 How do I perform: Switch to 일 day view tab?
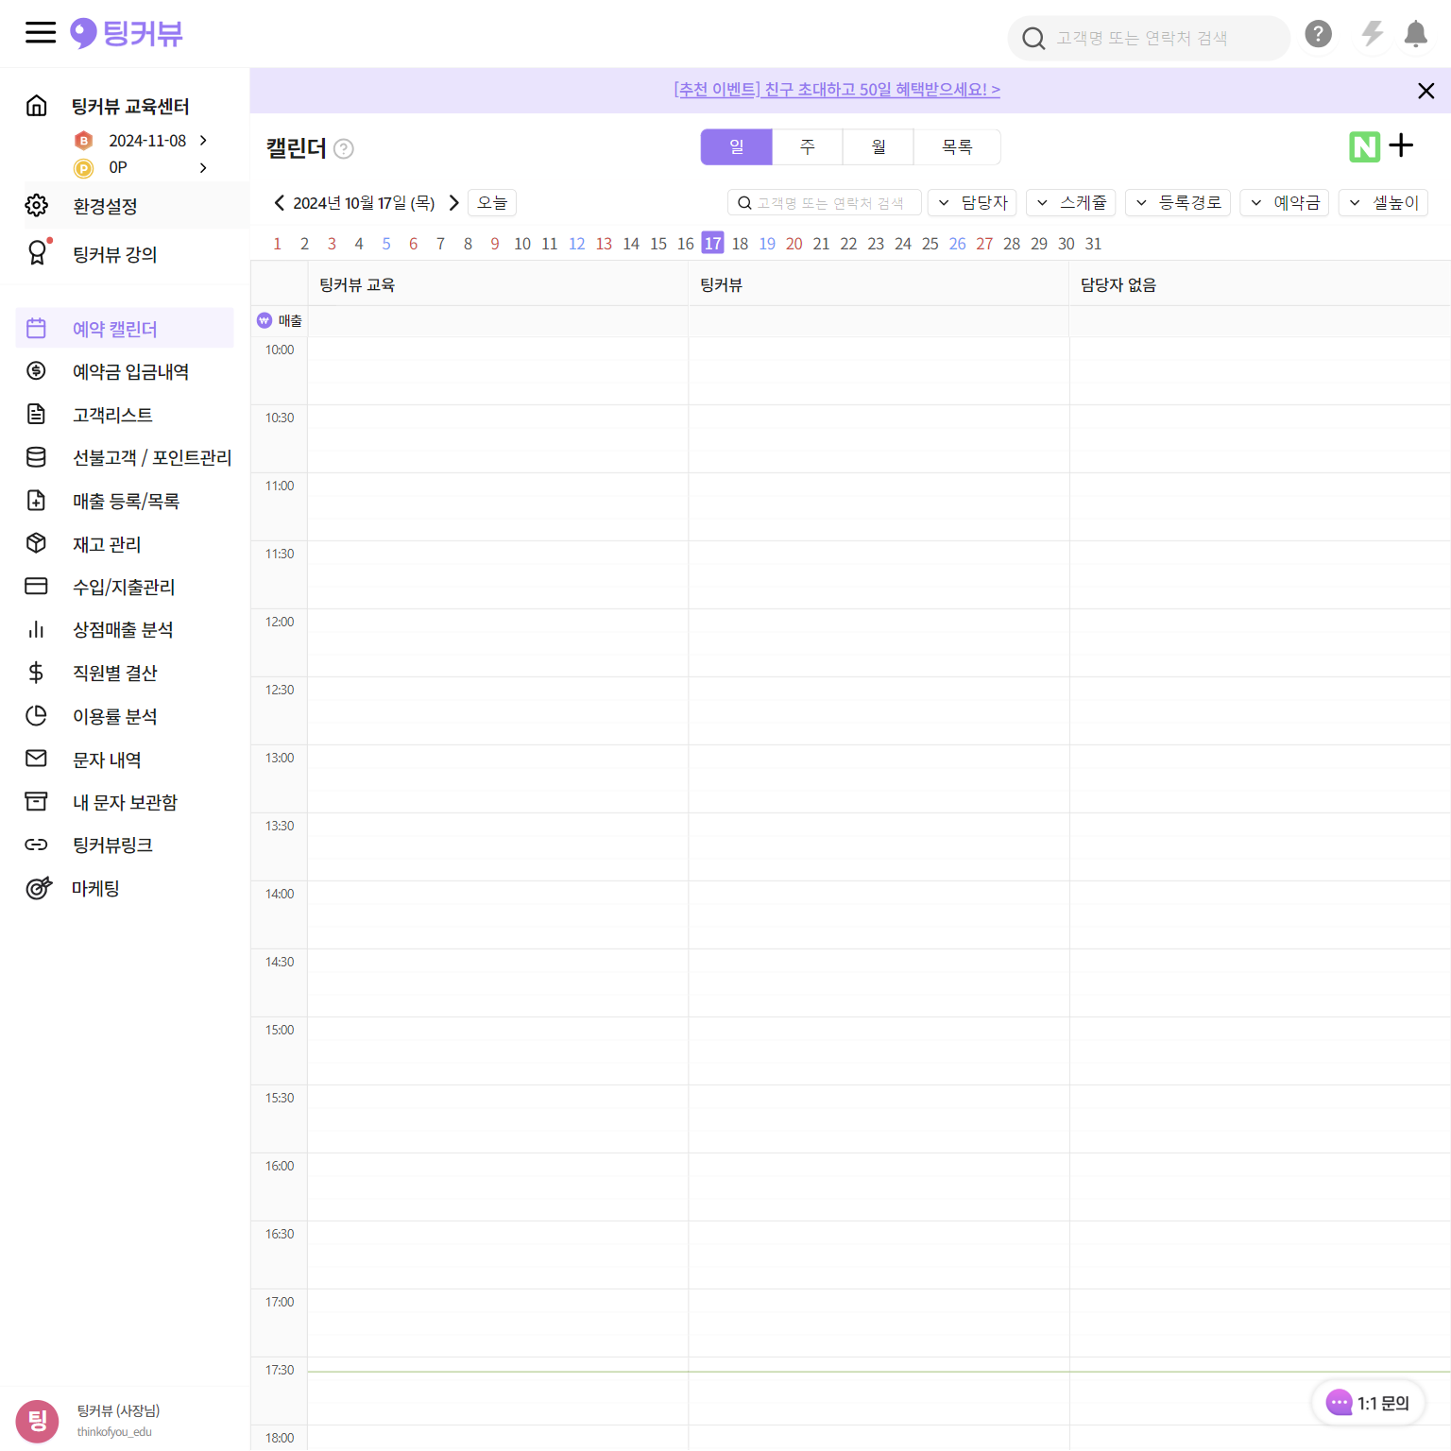tap(737, 147)
